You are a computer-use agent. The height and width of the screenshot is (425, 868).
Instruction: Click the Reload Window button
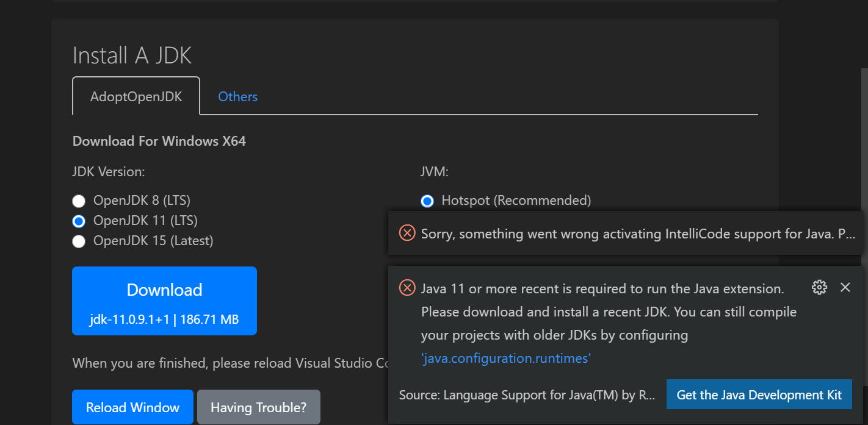(x=132, y=407)
